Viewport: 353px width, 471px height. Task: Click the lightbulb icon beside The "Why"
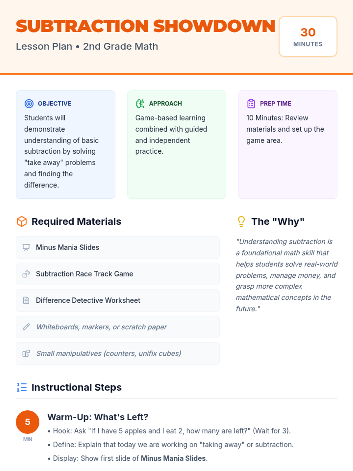pyautogui.click(x=241, y=221)
